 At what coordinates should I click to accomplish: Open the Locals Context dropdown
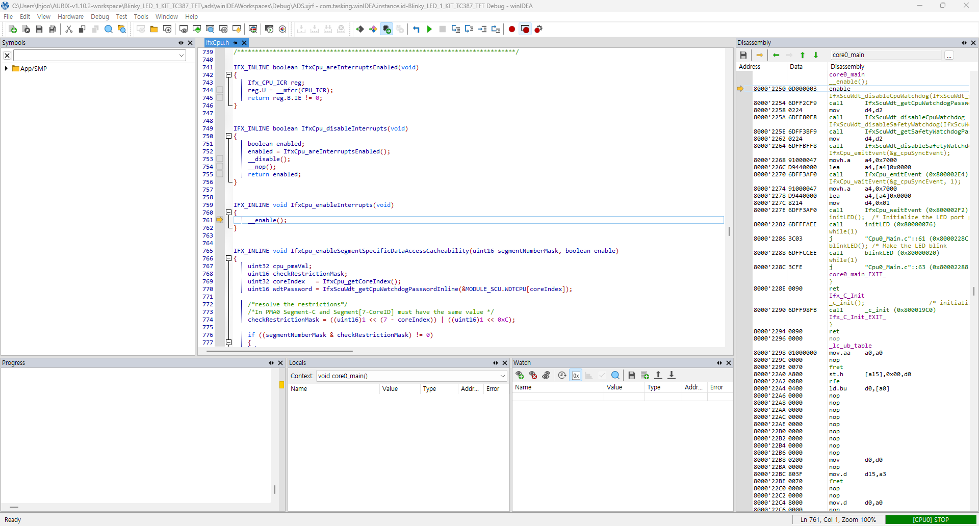[502, 376]
